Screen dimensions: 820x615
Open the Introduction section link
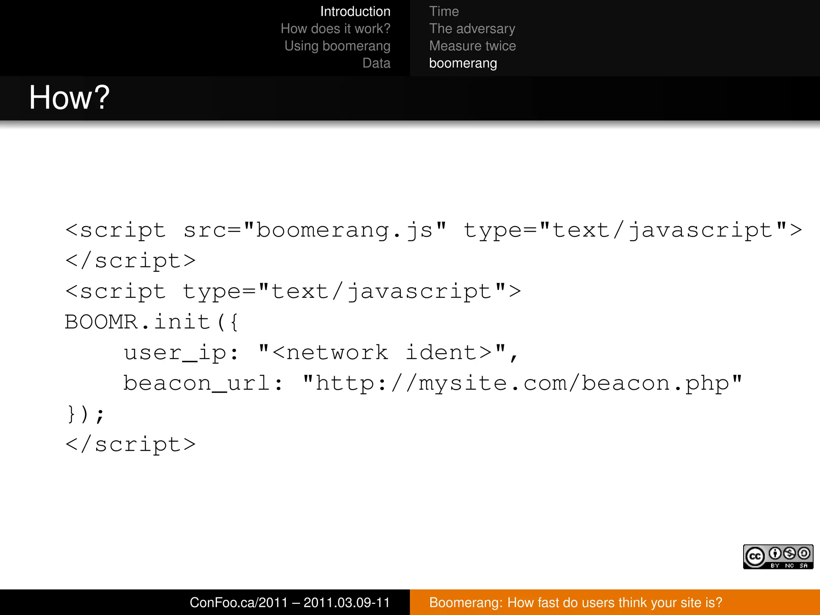tap(355, 12)
